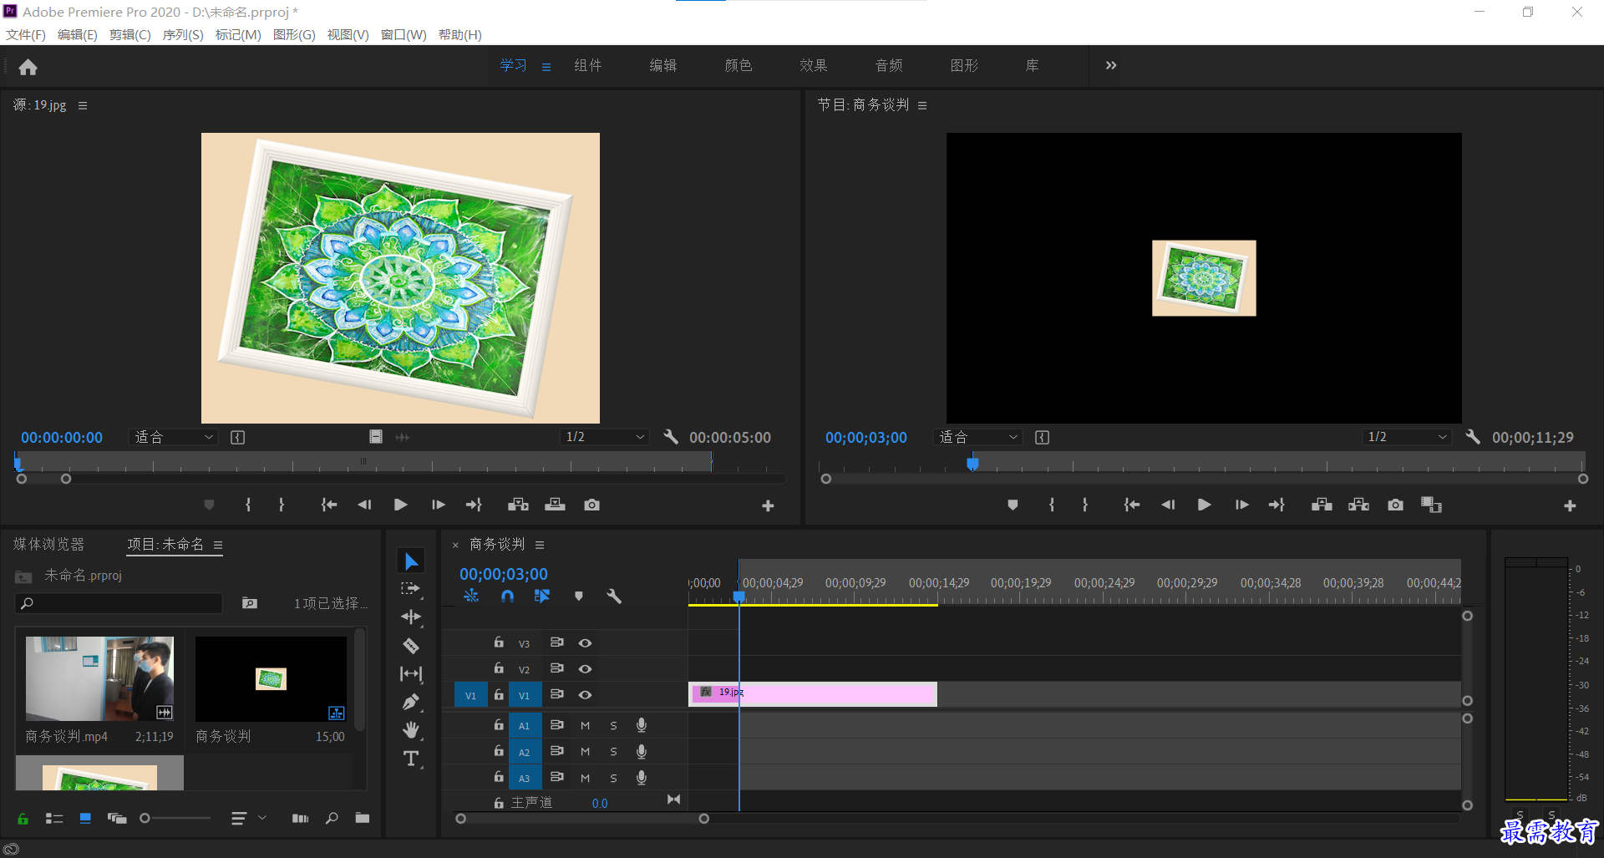This screenshot has height=858, width=1604.
Task: Play the Source monitor clip
Action: coord(400,505)
